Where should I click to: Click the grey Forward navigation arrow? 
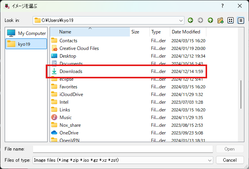(200, 20)
